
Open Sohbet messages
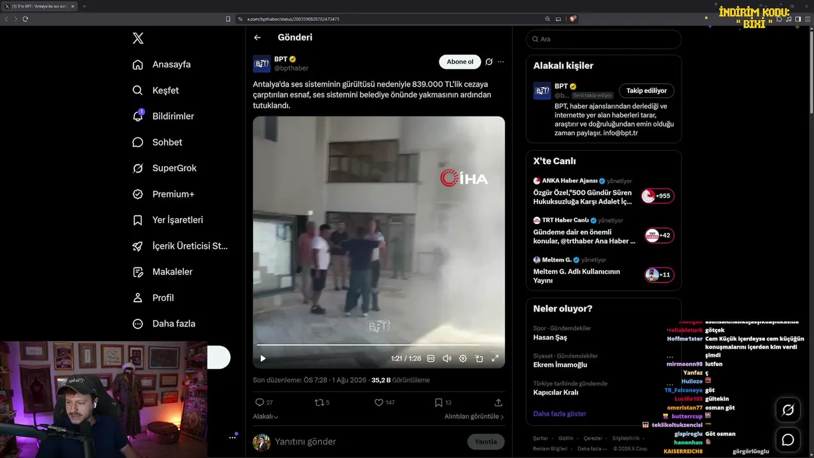pos(157,142)
